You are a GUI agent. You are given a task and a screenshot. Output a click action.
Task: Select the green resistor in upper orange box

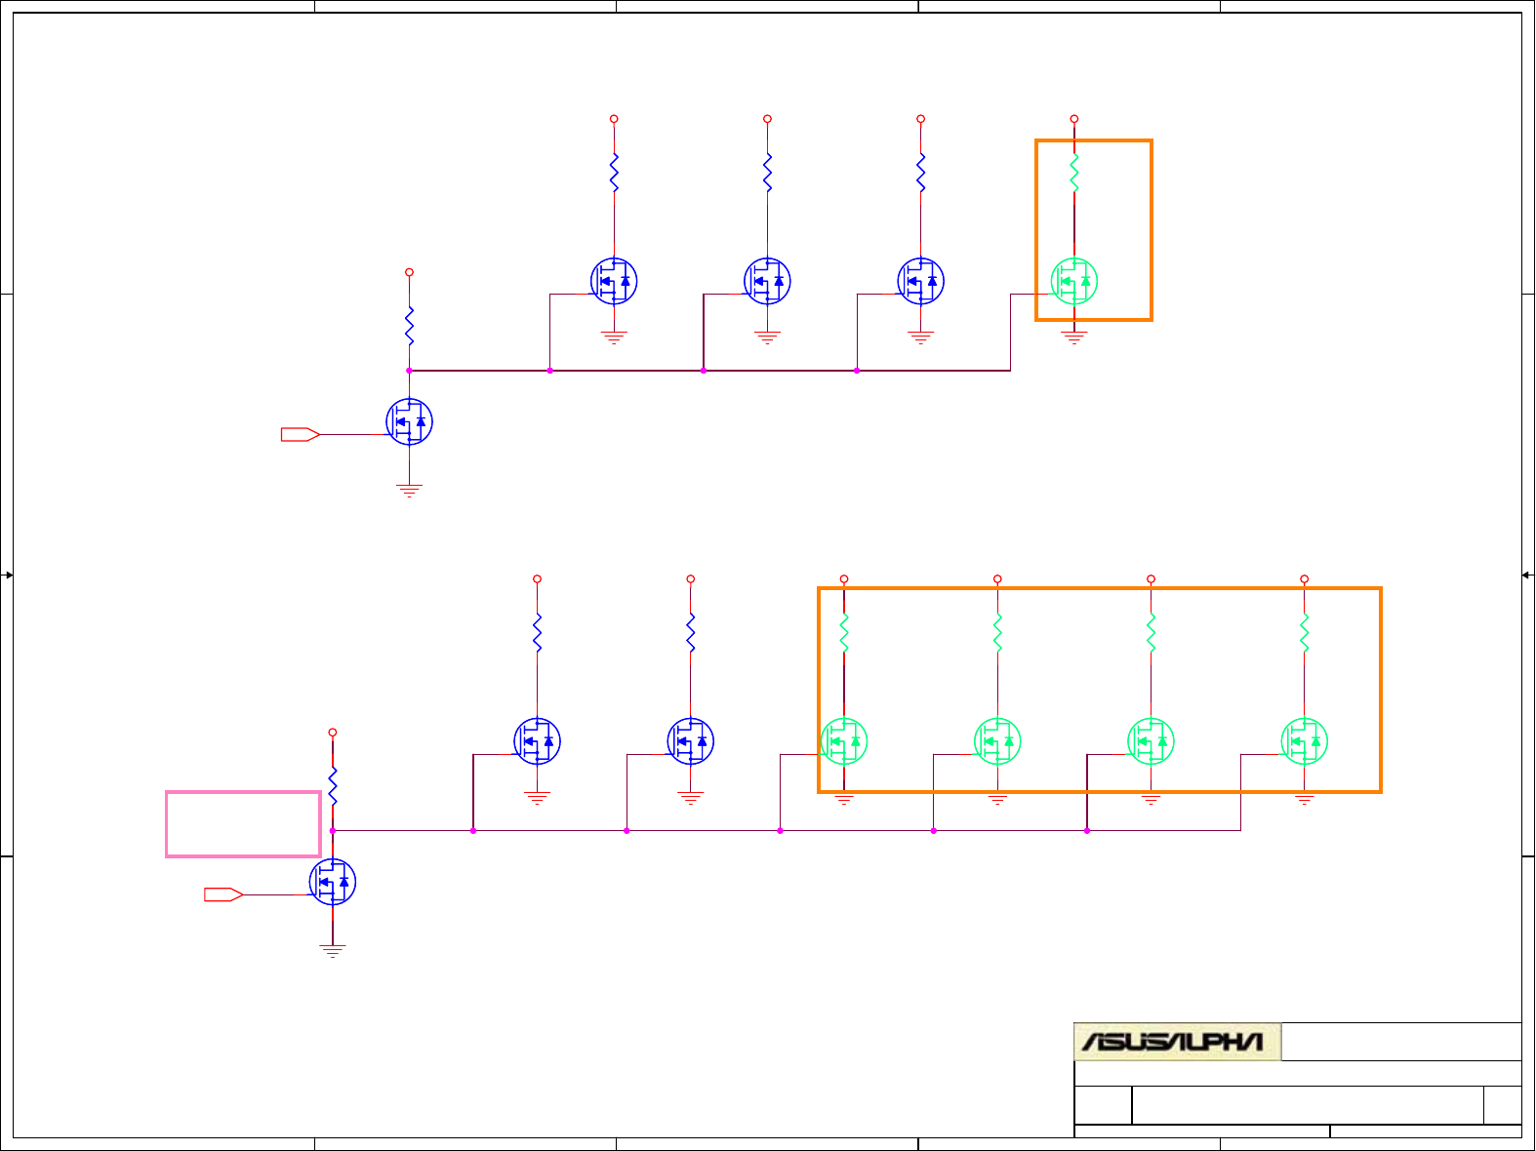point(1074,172)
